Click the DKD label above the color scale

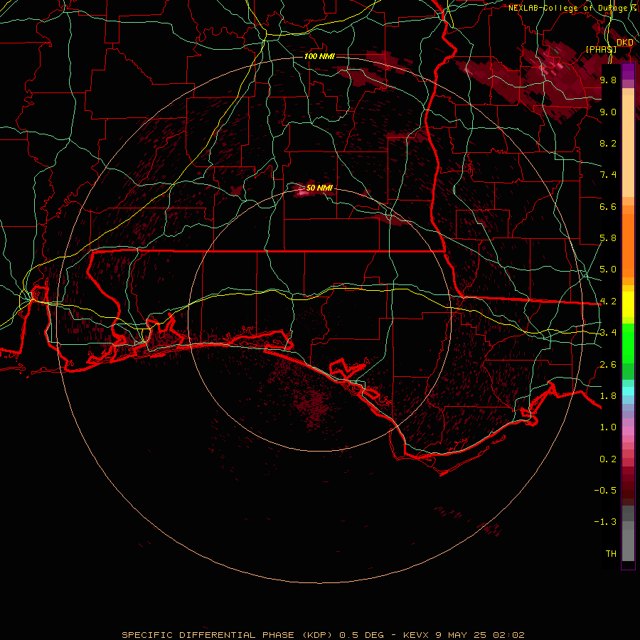tap(624, 43)
